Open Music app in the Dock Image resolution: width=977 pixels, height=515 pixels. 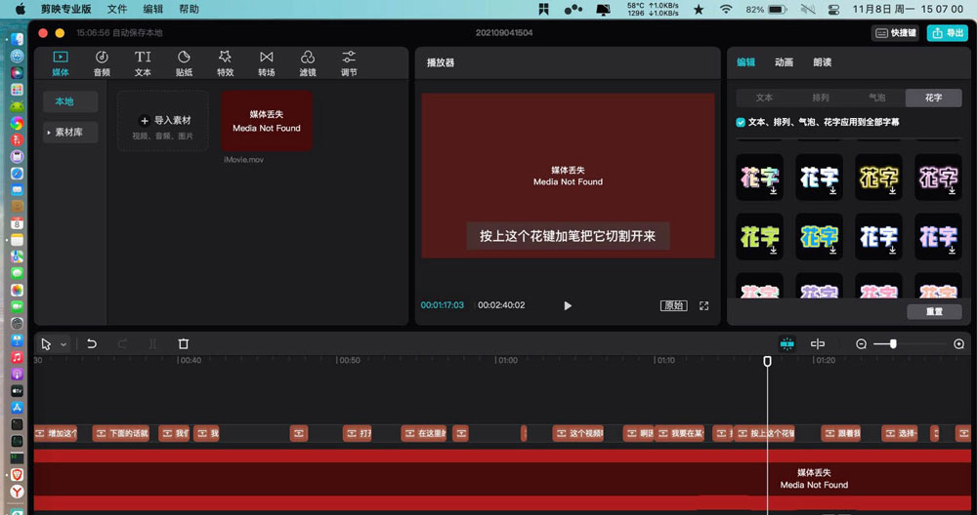(x=17, y=357)
